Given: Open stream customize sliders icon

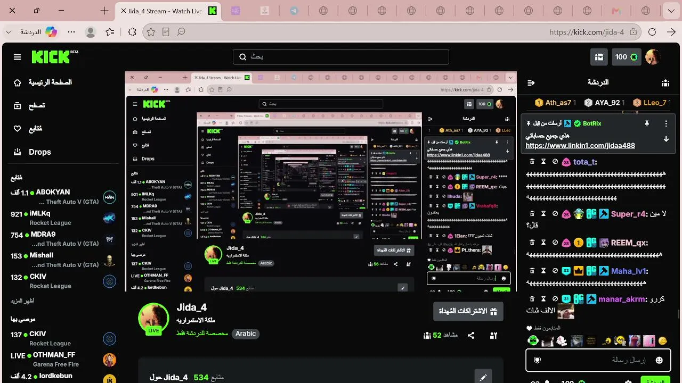Looking at the screenshot, I should [x=493, y=335].
